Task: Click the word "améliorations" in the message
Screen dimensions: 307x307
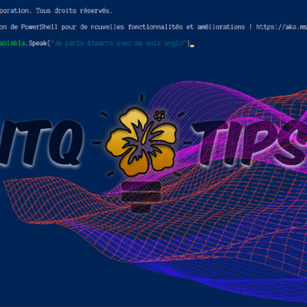Action: pyautogui.click(x=221, y=27)
